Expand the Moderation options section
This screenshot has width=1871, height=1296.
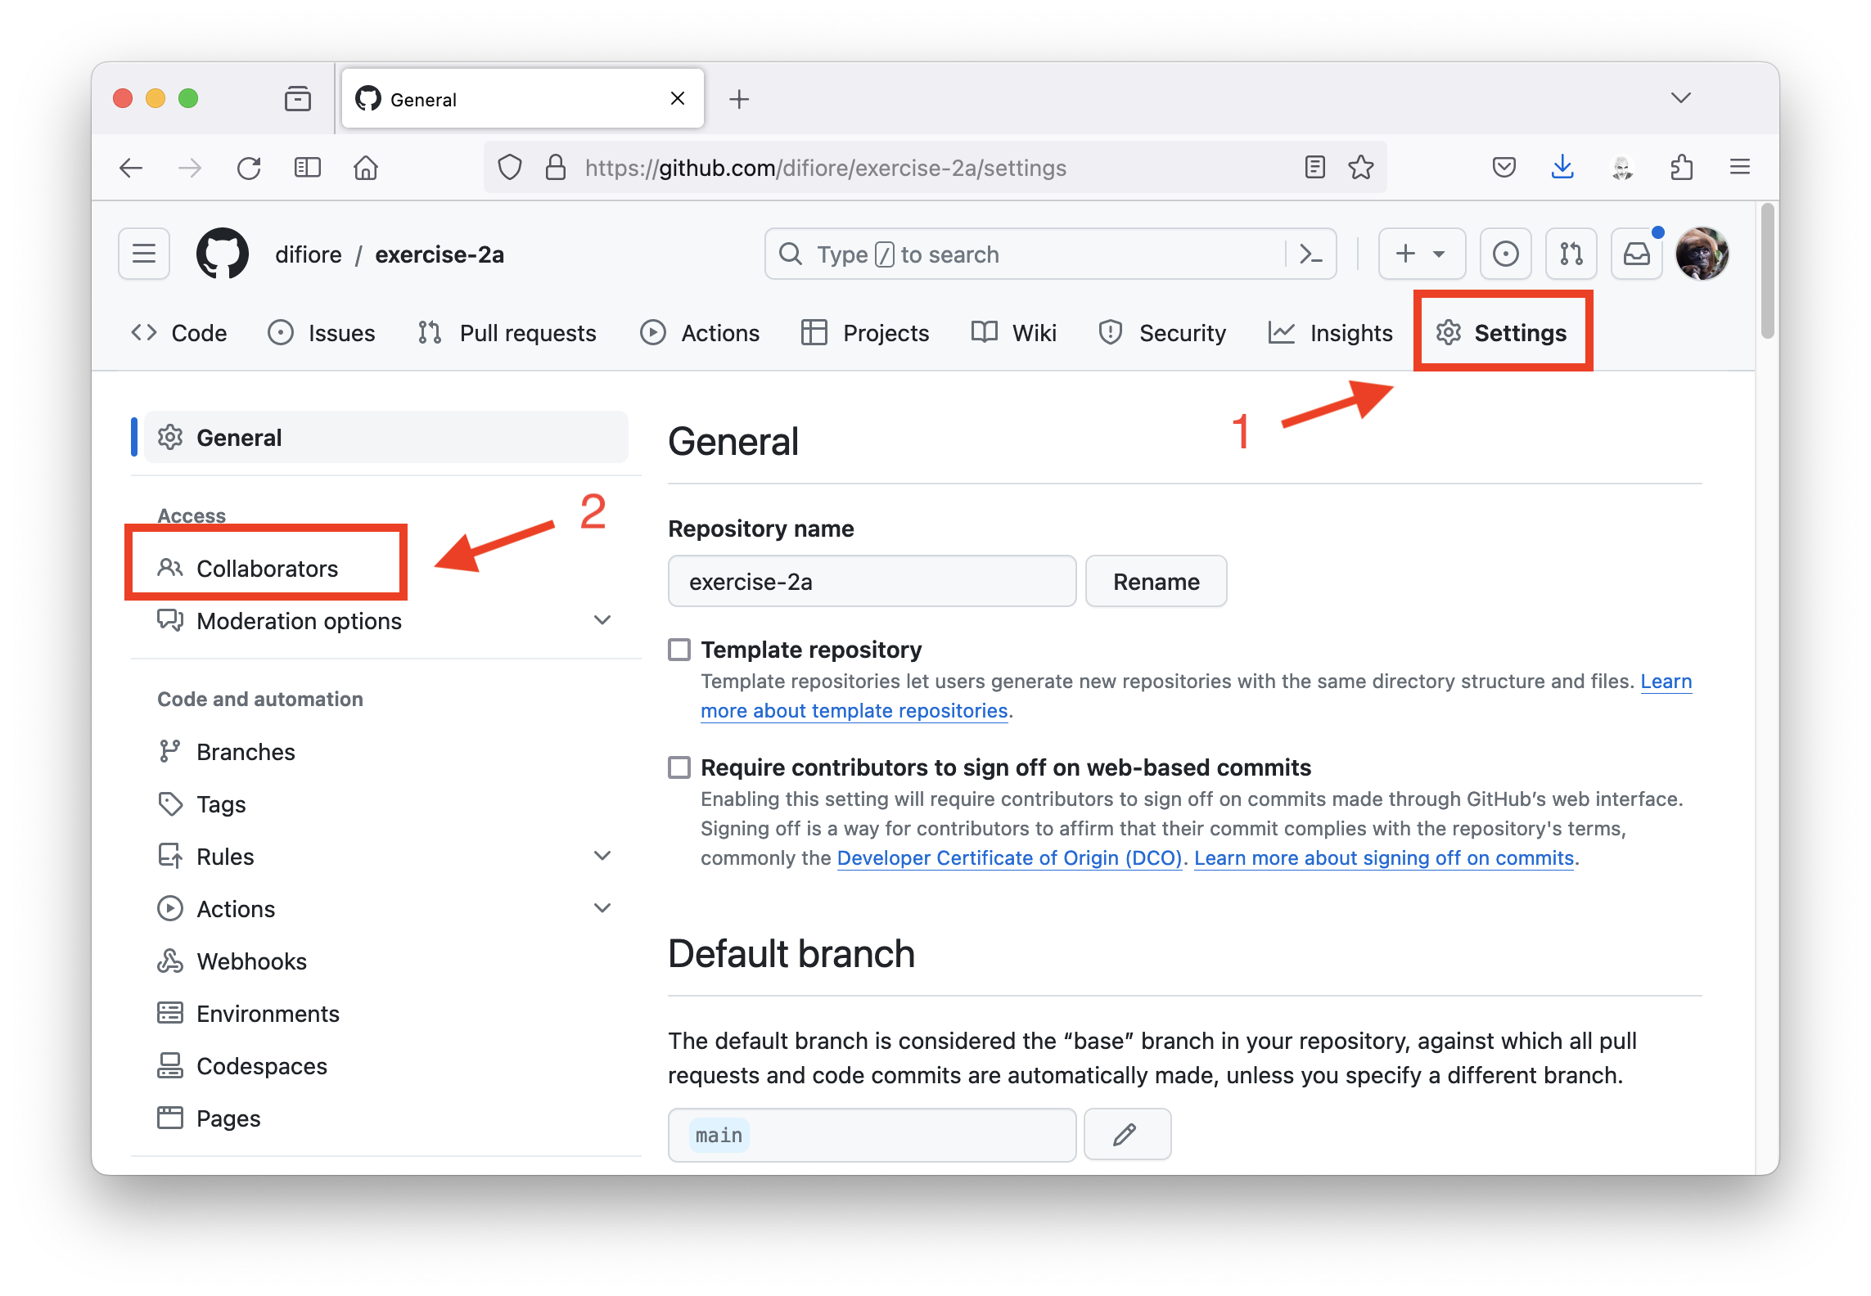[x=602, y=620]
